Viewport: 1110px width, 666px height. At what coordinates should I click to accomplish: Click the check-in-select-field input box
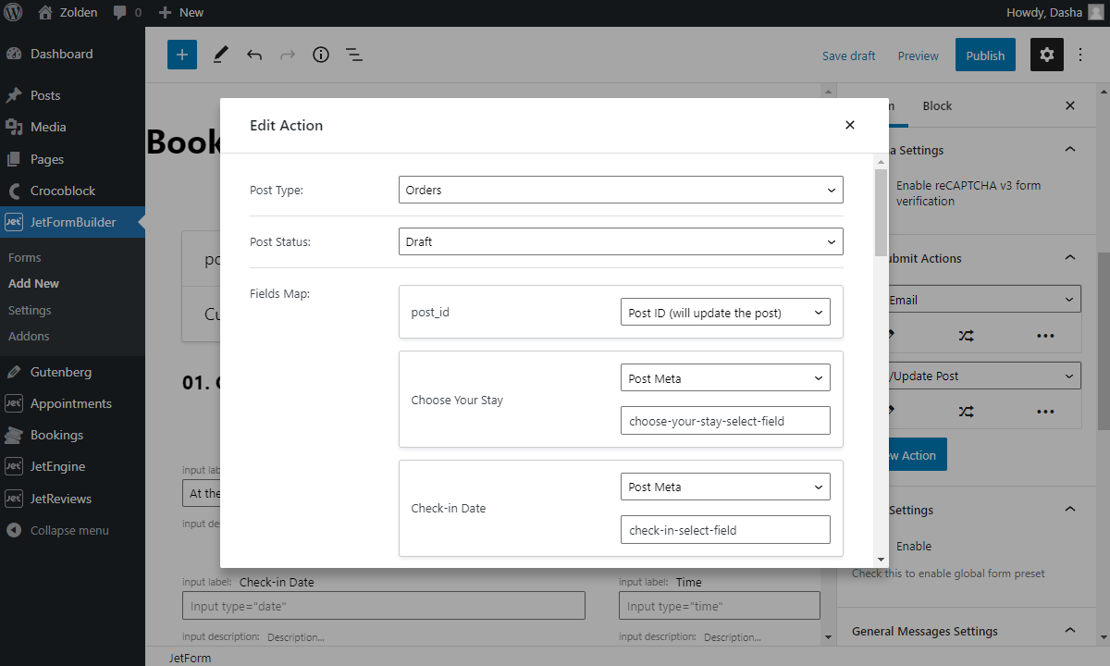click(x=725, y=529)
